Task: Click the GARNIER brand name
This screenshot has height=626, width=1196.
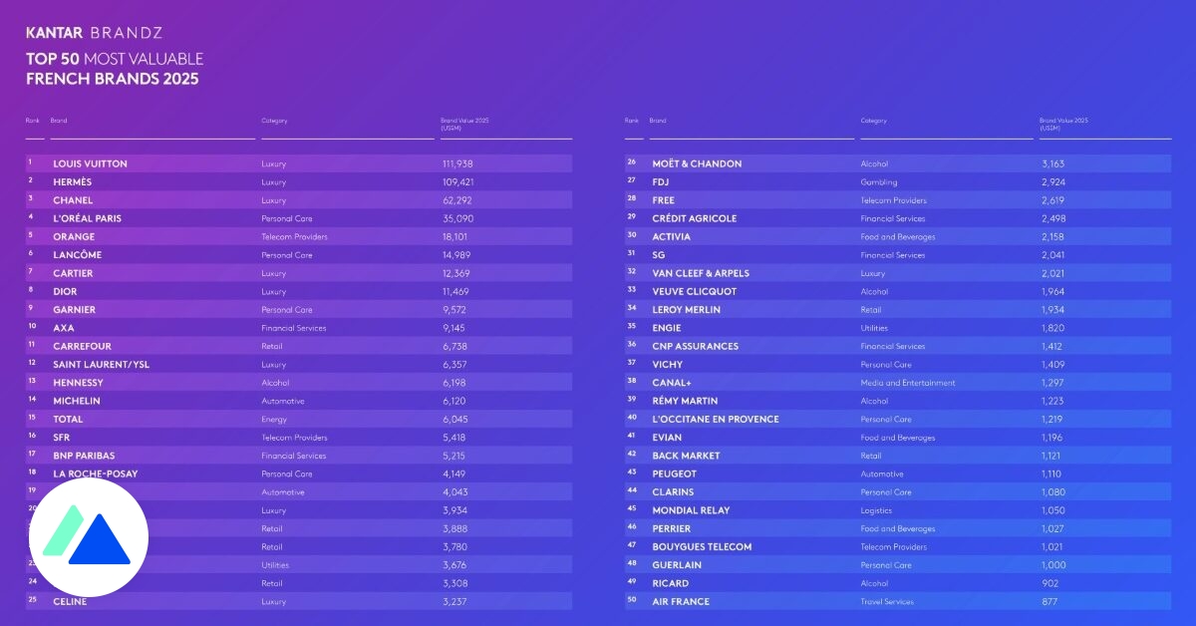Action: pyautogui.click(x=74, y=310)
